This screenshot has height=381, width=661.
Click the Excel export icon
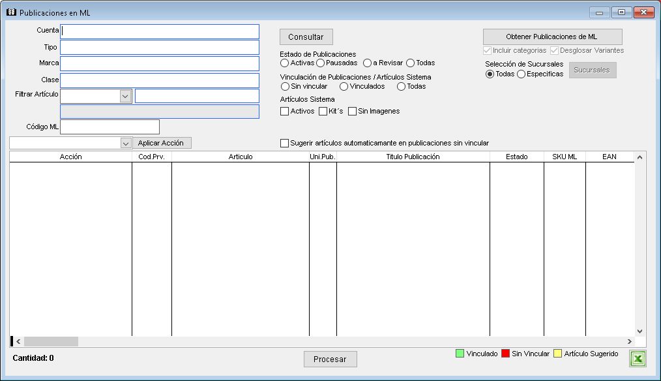coord(638,359)
